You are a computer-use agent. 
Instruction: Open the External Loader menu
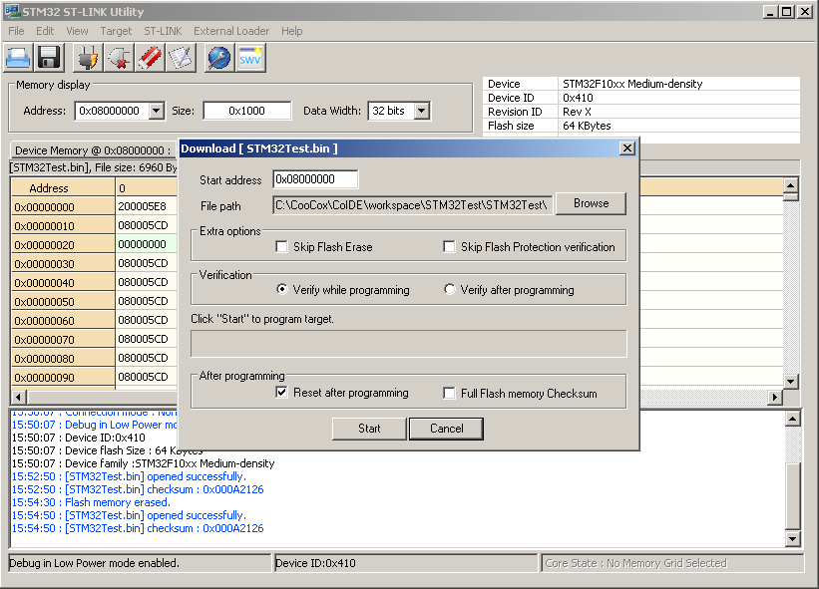(231, 31)
